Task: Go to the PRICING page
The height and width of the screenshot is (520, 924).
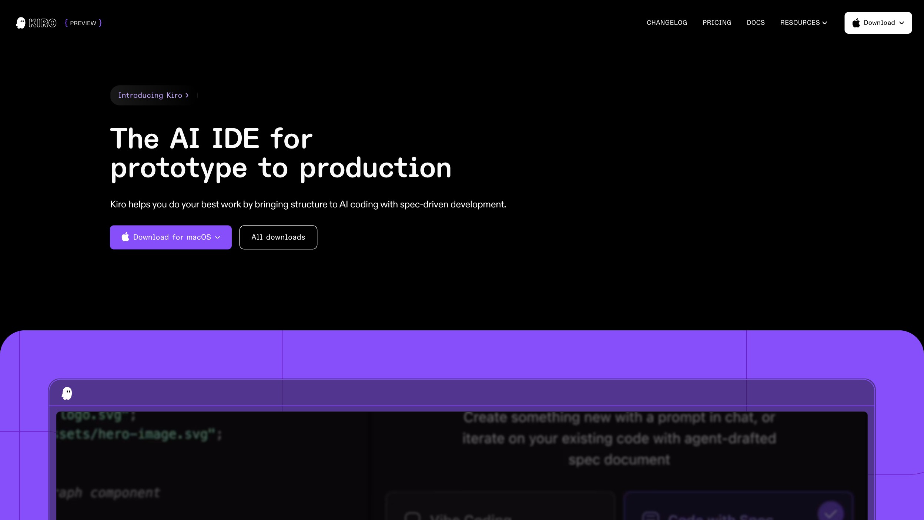Action: pyautogui.click(x=717, y=23)
